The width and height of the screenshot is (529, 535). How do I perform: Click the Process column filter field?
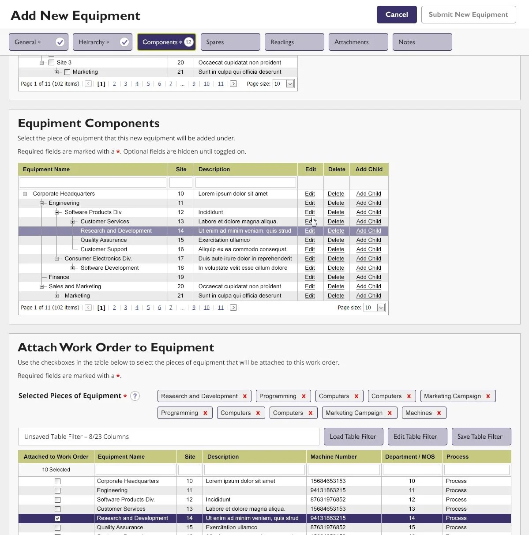coord(477,470)
